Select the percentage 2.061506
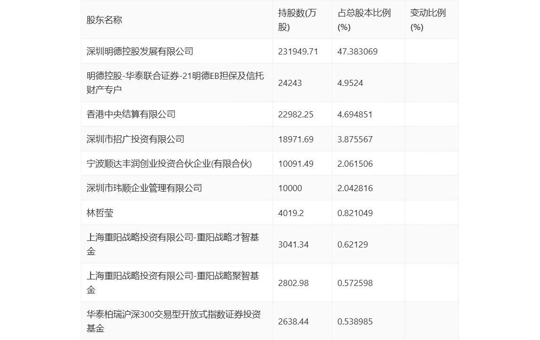Viewport: 540px width, 340px height. (355, 163)
